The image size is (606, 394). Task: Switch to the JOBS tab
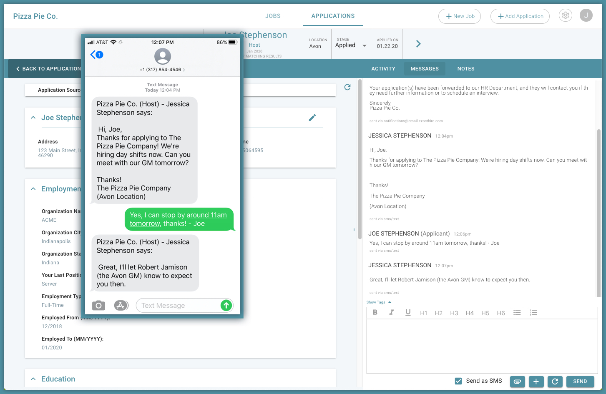[x=273, y=16]
